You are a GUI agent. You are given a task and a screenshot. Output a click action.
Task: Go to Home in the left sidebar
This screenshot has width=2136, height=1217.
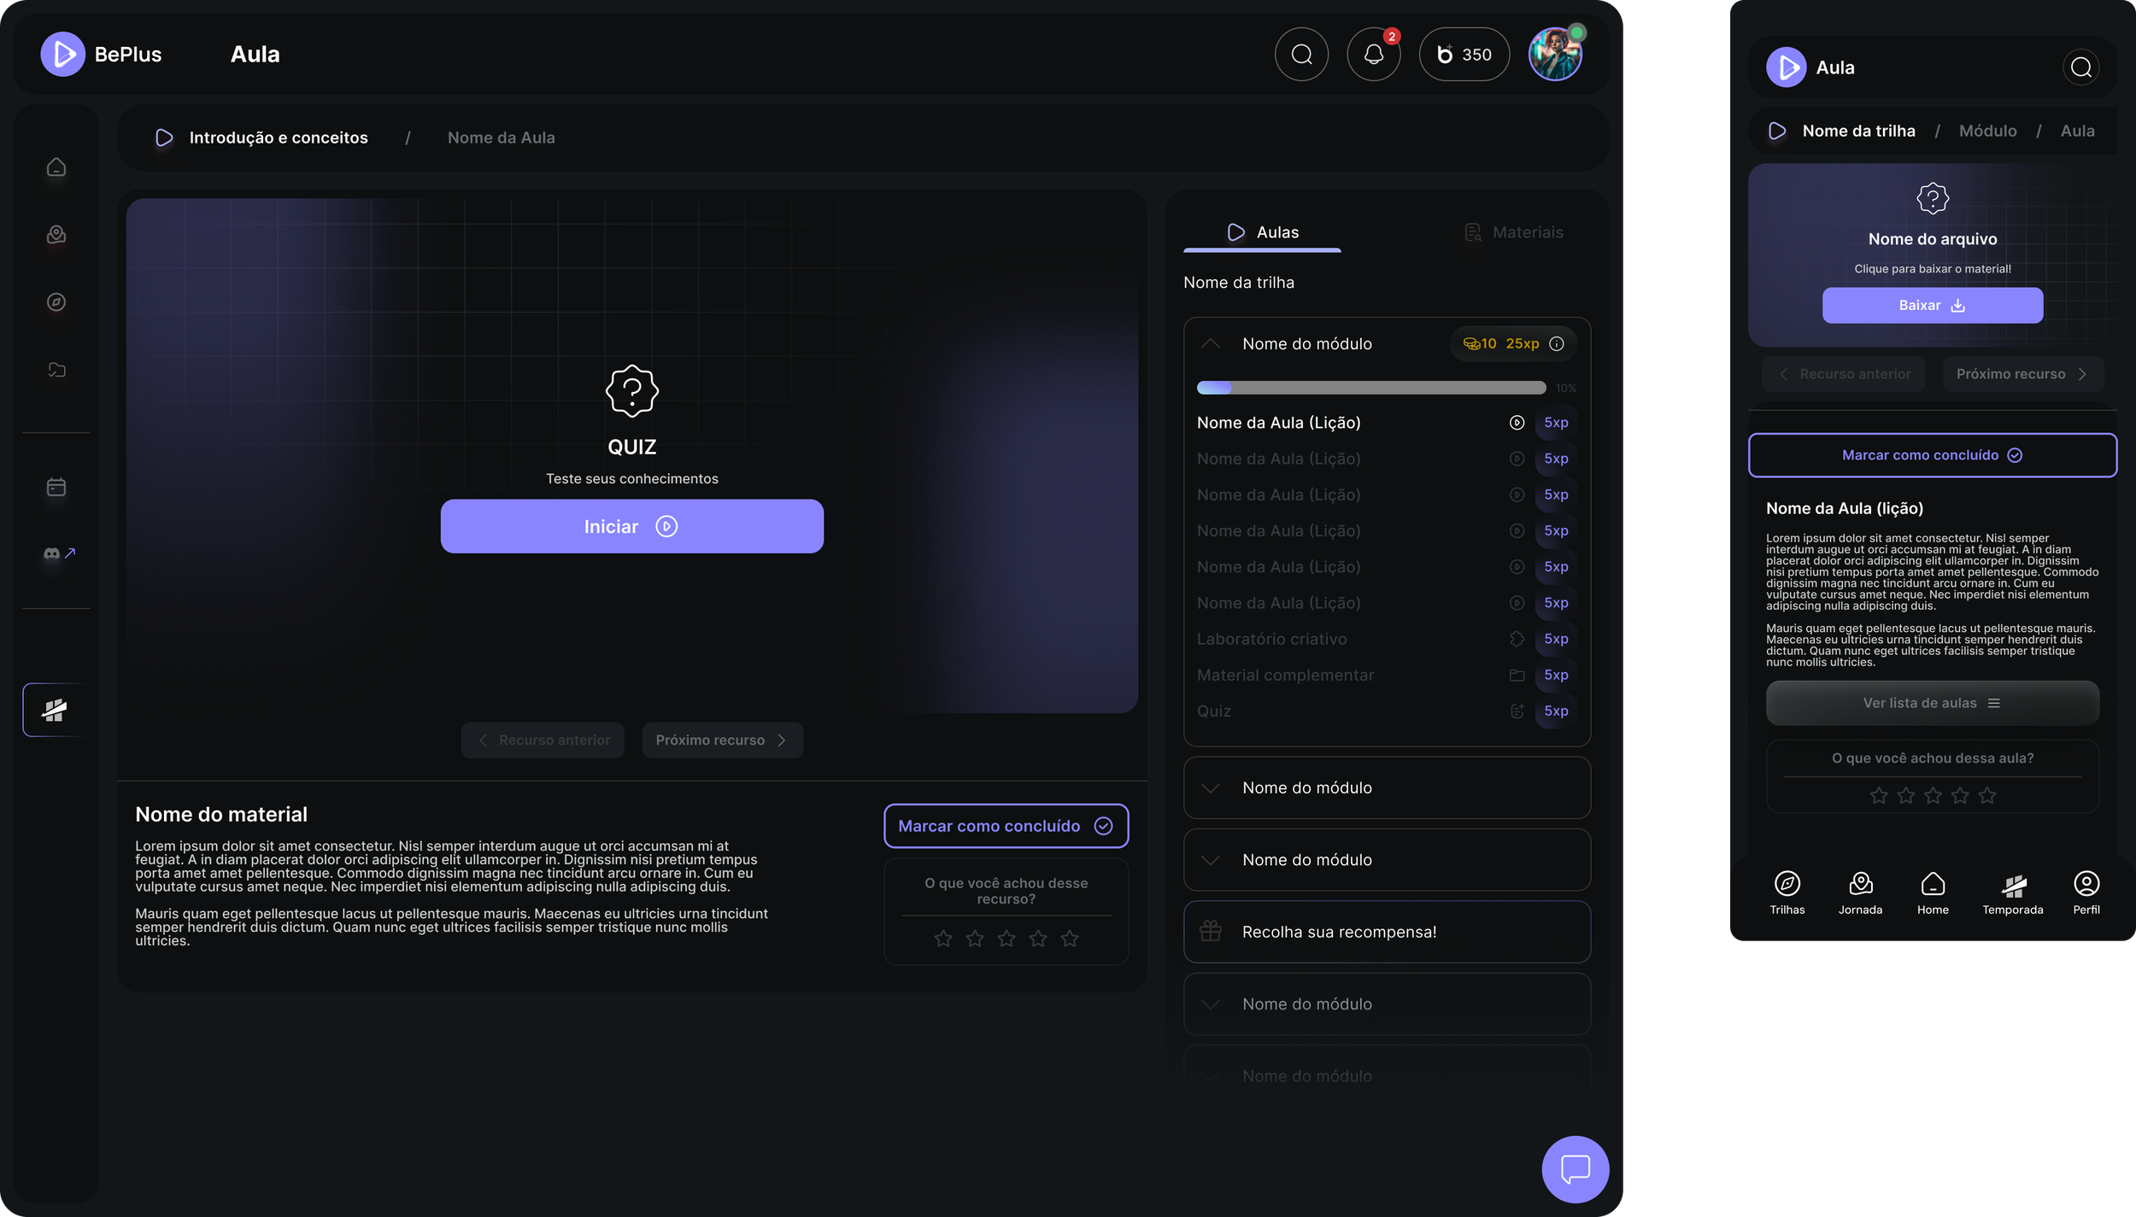click(x=56, y=167)
